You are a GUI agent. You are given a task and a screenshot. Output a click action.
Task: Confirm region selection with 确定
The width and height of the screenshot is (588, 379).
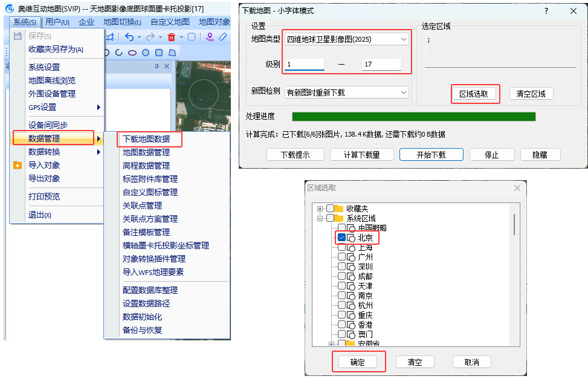(357, 362)
